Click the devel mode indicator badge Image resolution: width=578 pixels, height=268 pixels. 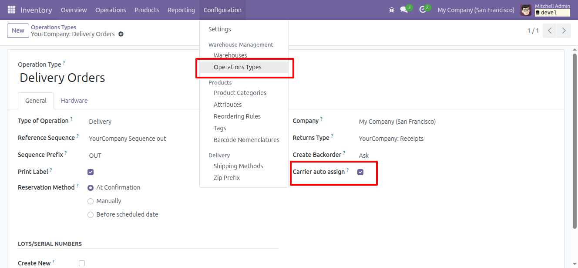(552, 12)
